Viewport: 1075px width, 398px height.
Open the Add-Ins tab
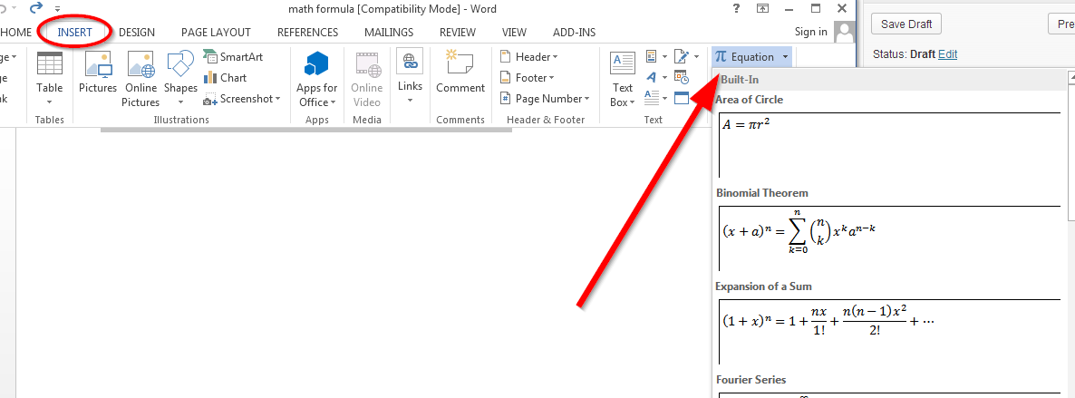(x=574, y=33)
